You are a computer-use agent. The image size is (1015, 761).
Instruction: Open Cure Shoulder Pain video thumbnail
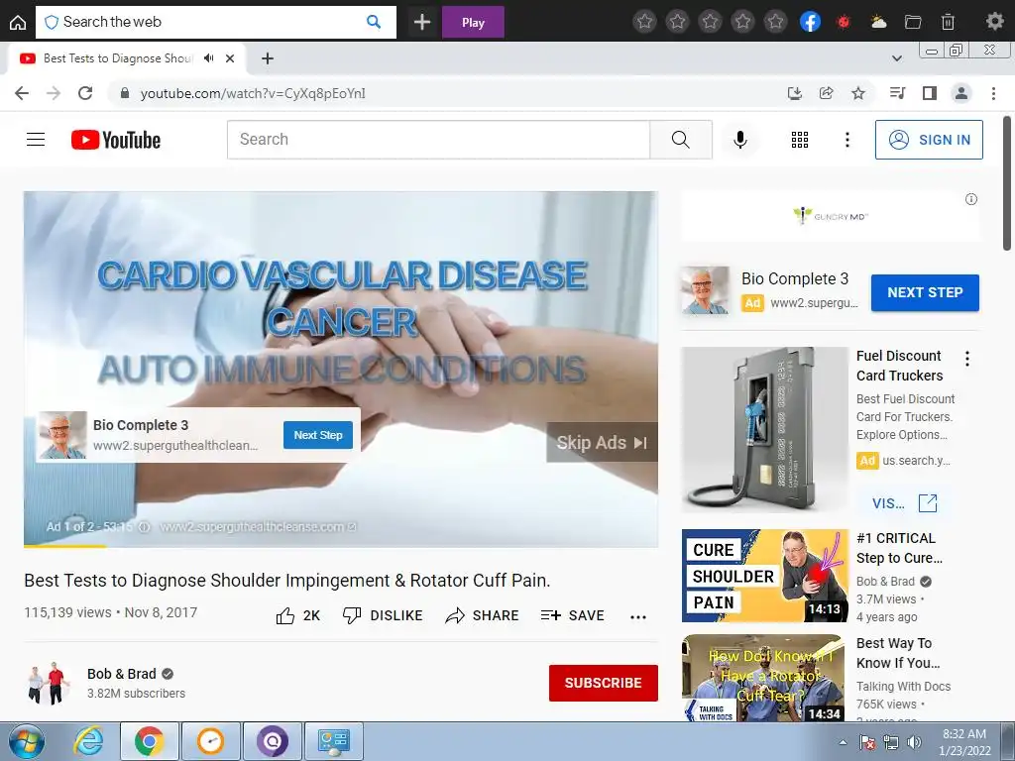[x=764, y=576]
